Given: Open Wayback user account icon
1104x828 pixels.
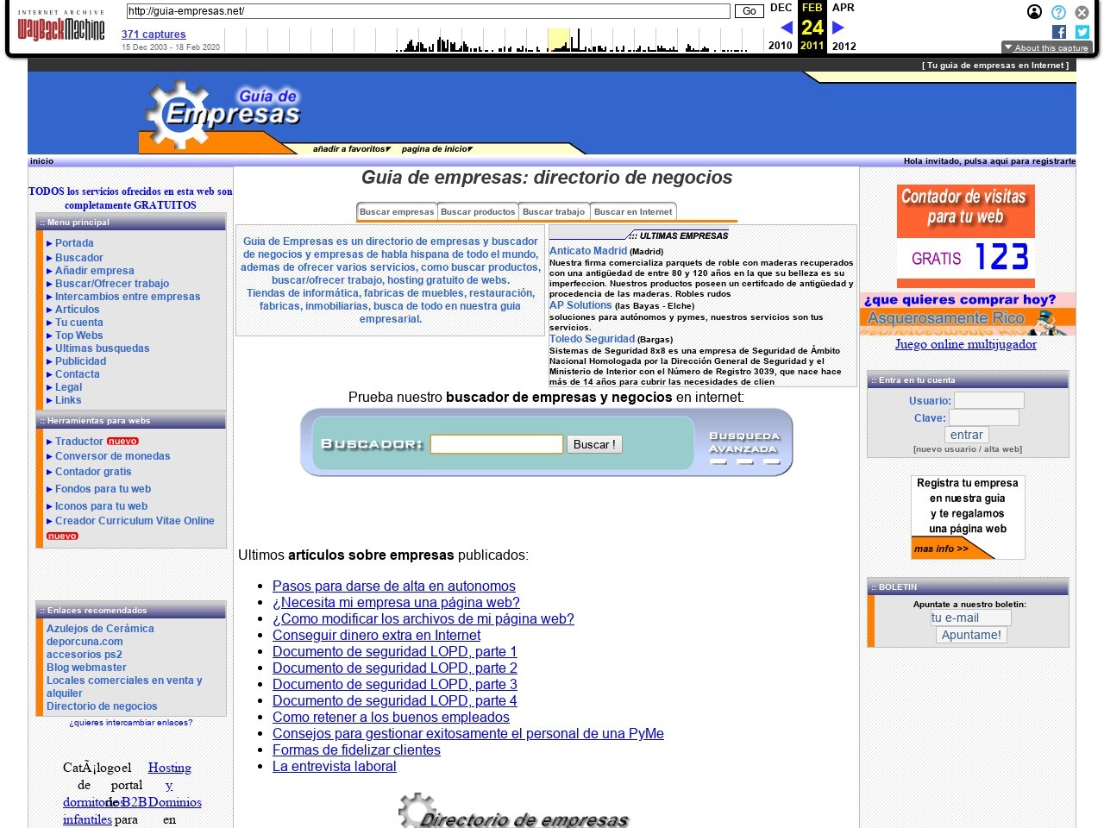Looking at the screenshot, I should click(x=1034, y=12).
